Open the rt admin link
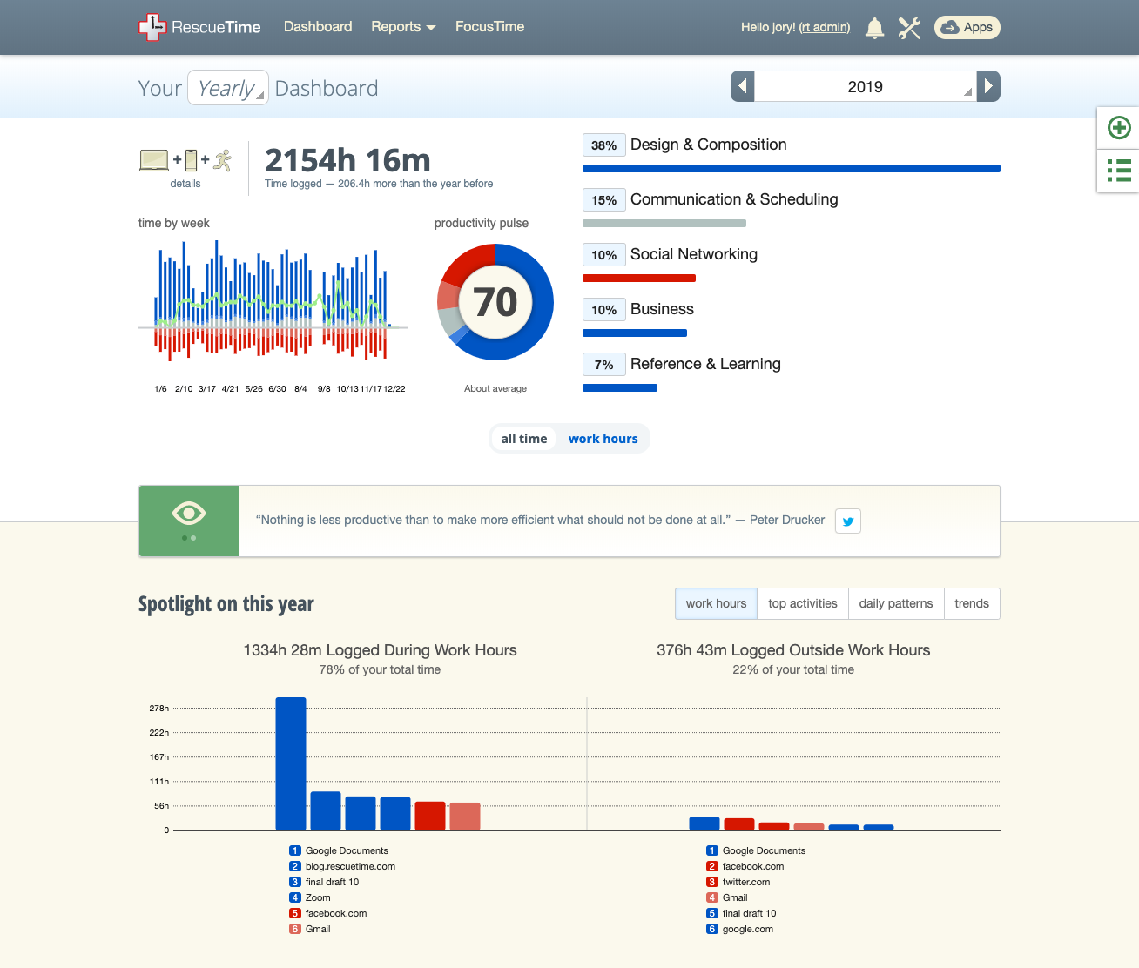1139x968 pixels. 824,27
